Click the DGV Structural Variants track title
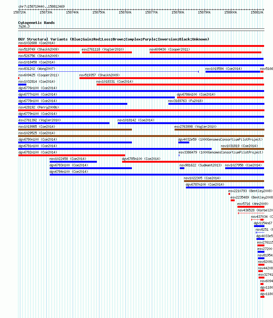 point(113,39)
